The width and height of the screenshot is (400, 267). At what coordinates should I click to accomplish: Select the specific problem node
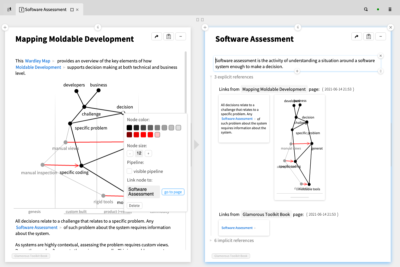click(70, 123)
